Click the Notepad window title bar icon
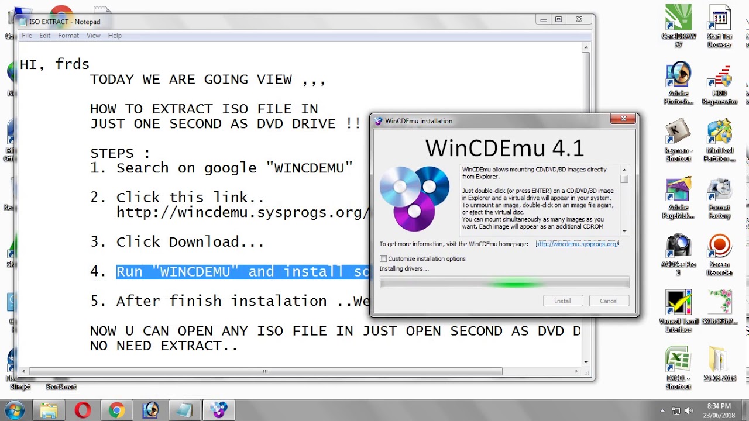The height and width of the screenshot is (421, 749). 23,22
